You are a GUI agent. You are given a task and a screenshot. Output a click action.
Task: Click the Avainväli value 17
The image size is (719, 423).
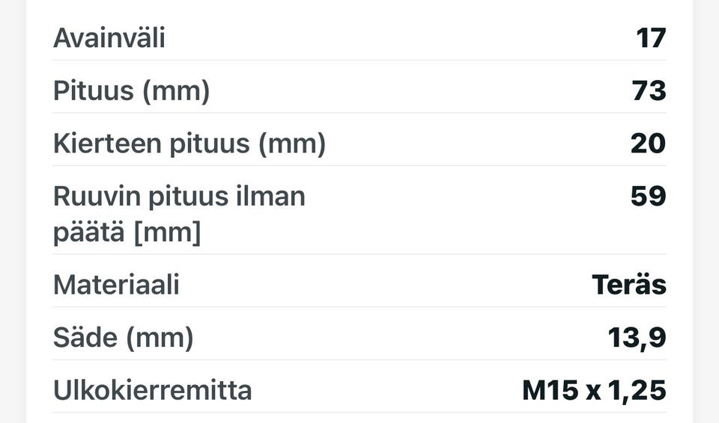(651, 37)
